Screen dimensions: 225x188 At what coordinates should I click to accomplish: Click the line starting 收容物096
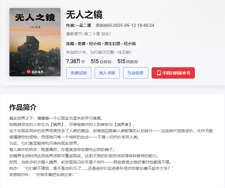[44, 175]
